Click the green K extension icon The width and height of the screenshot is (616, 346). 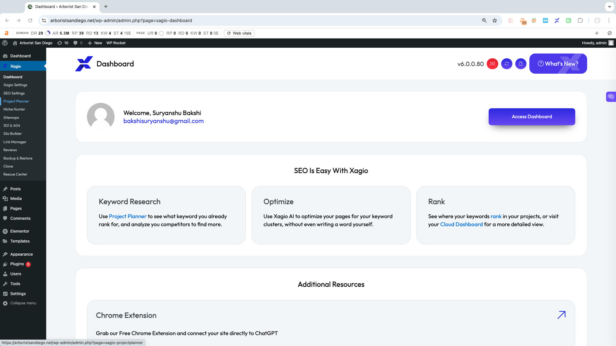(568, 21)
